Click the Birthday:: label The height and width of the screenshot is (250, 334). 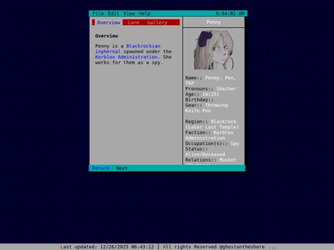[x=199, y=100]
